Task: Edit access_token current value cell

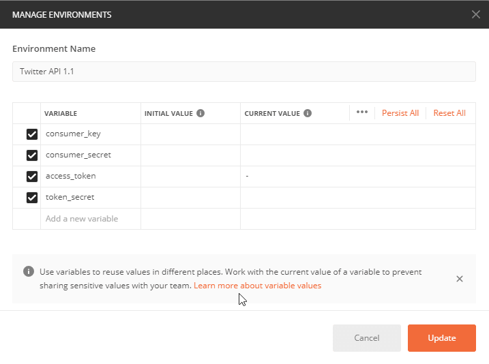Action: [358, 177]
